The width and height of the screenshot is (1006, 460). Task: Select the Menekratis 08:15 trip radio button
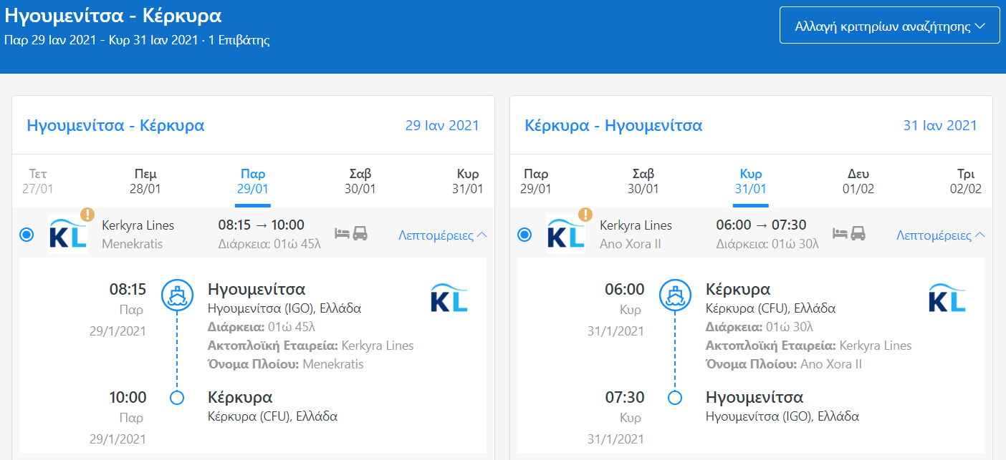(x=27, y=234)
